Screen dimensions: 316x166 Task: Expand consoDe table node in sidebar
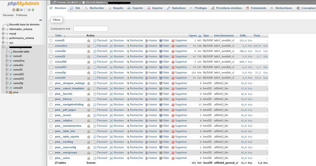tap(7, 65)
